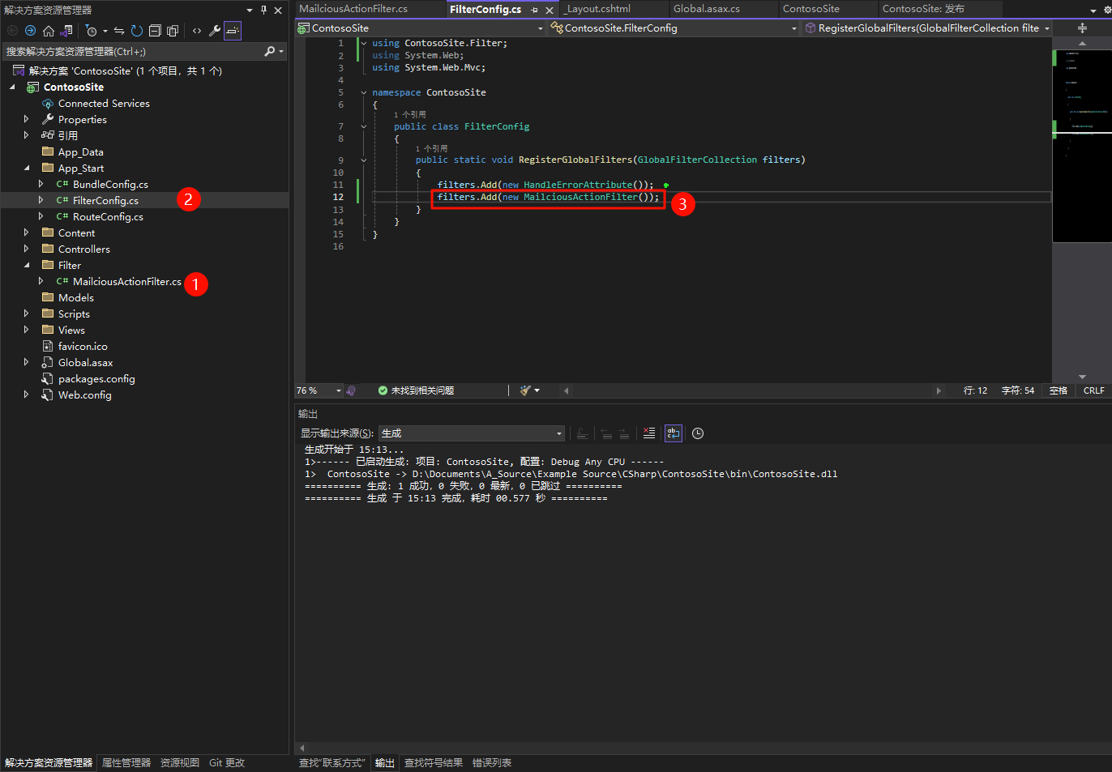Click the view code angle-brackets icon
Viewport: 1112px width, 772px height.
point(197,31)
